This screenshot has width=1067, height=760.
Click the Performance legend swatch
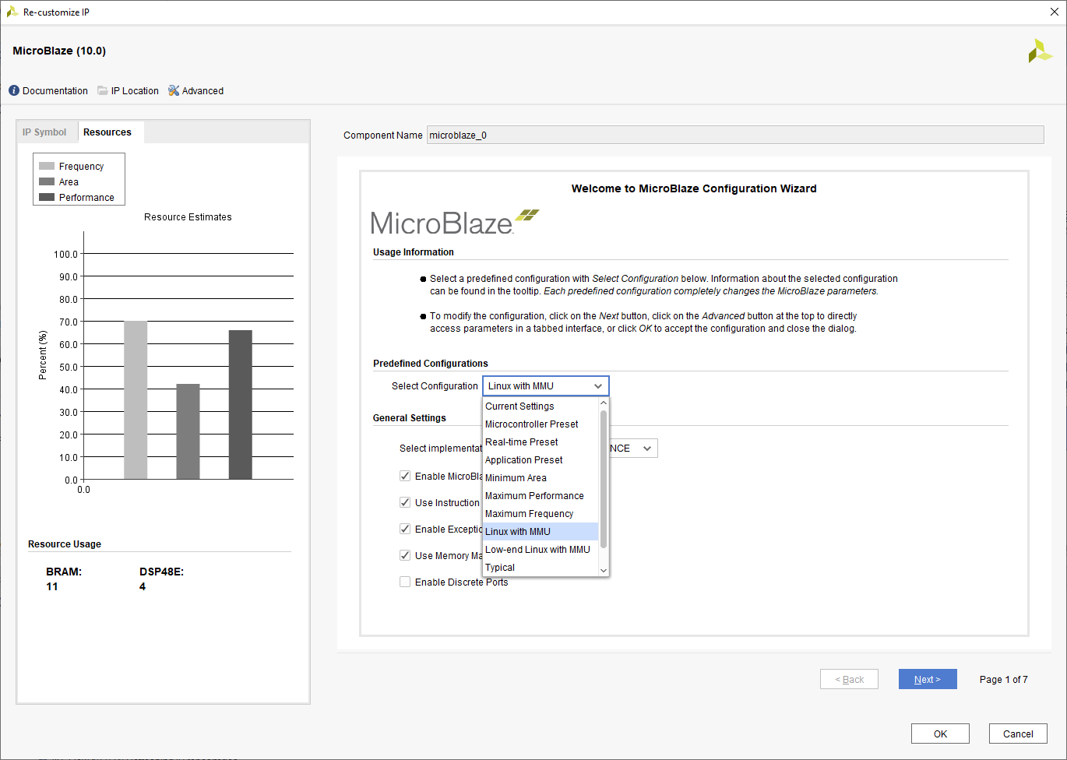point(47,198)
